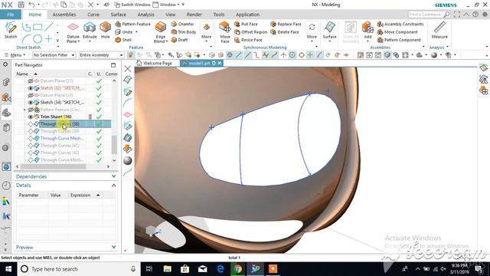Click the Replace Face command
490x276 pixels.
tap(286, 24)
